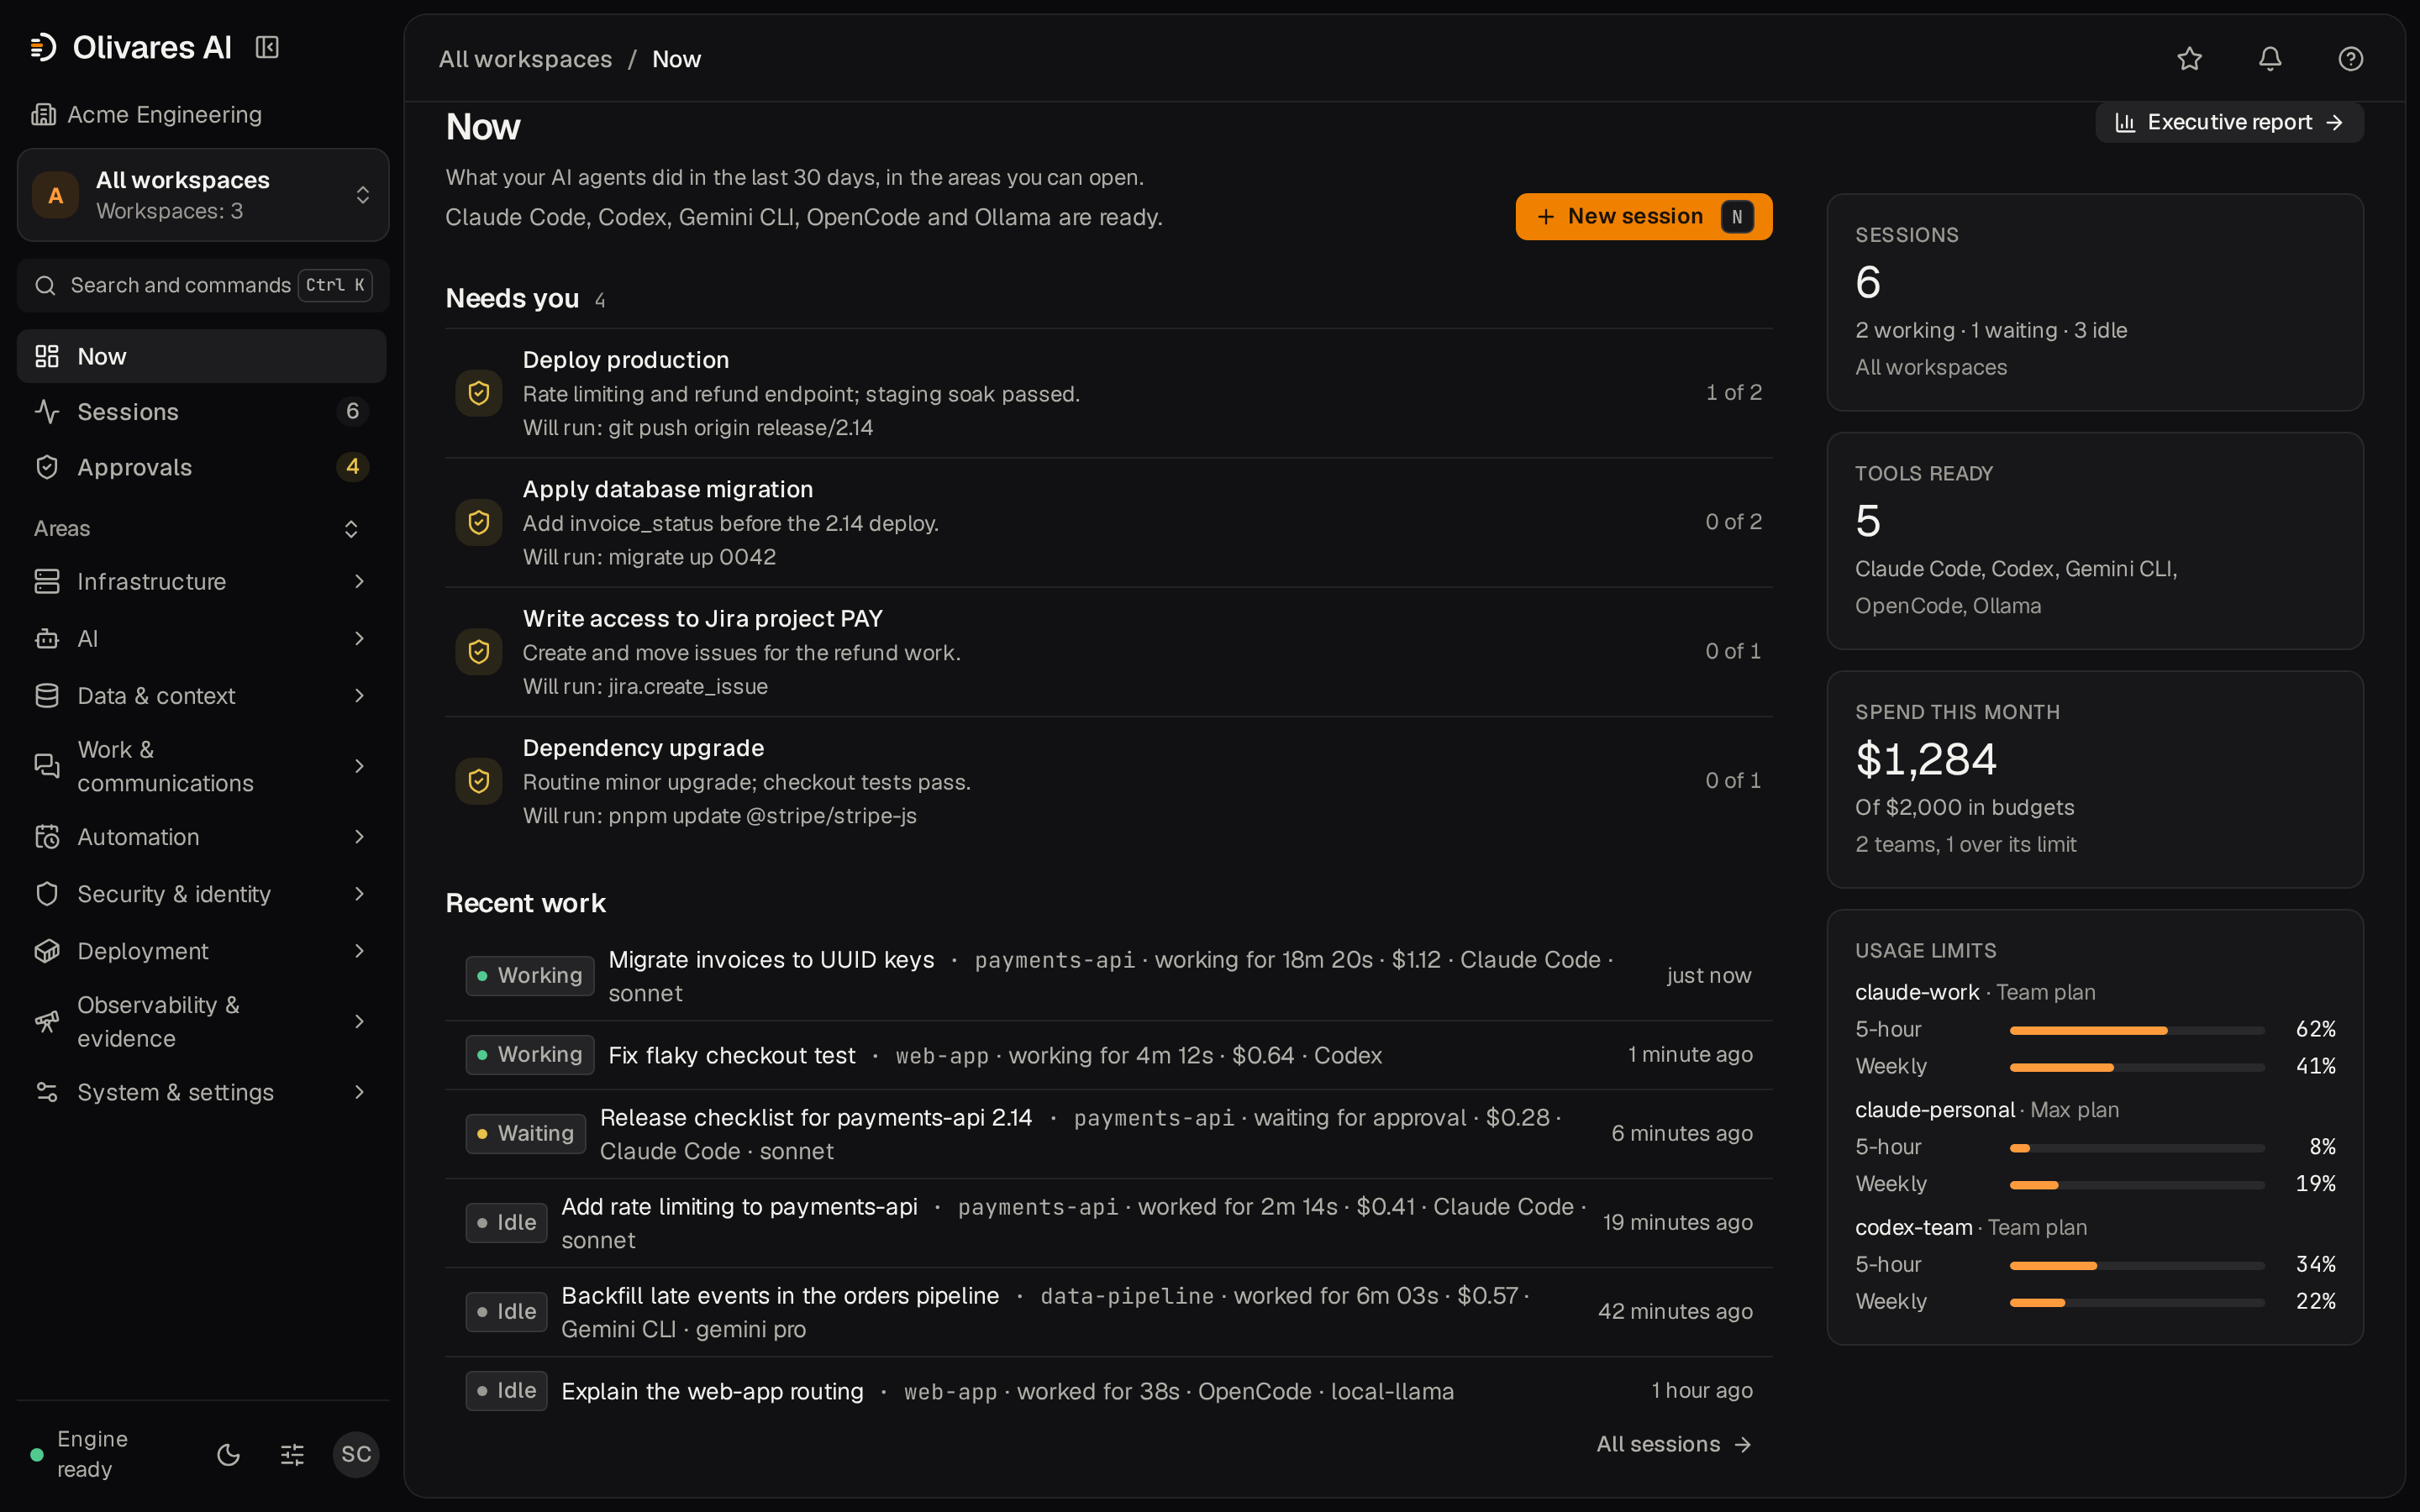Click the favorite star icon
2420x1512 pixels.
tap(2189, 59)
